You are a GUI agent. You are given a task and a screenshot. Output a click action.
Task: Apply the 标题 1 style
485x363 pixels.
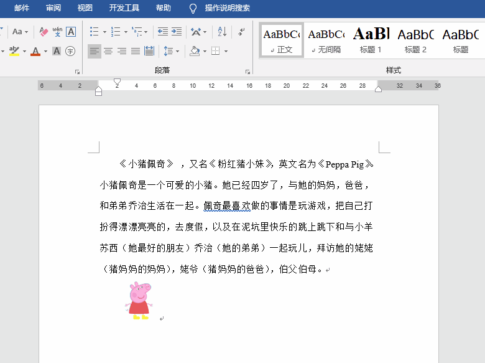point(371,40)
